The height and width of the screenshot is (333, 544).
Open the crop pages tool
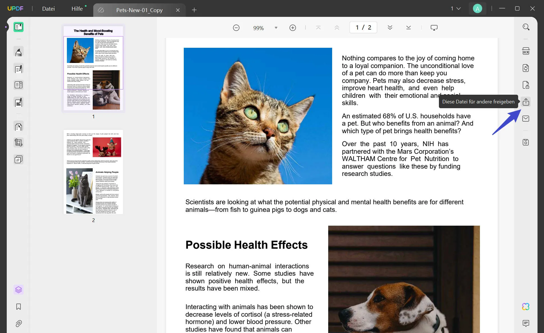coord(19,142)
